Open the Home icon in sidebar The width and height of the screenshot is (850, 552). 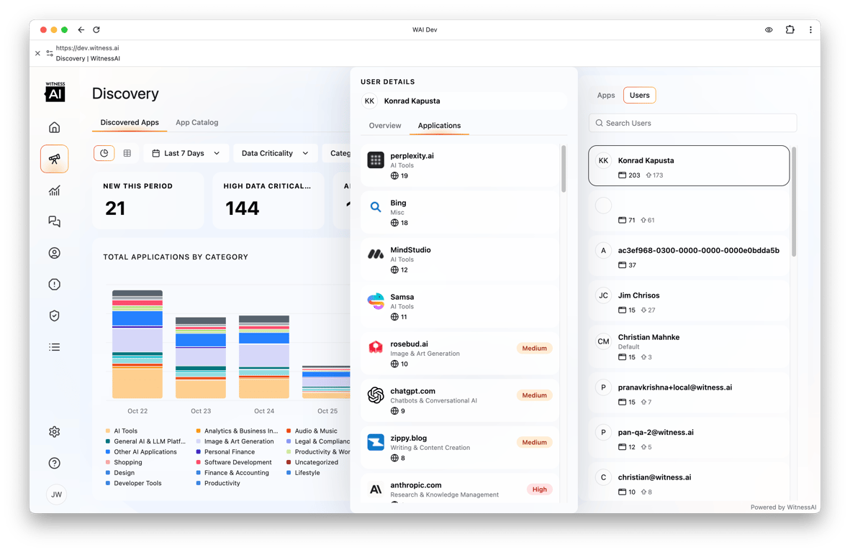point(54,127)
